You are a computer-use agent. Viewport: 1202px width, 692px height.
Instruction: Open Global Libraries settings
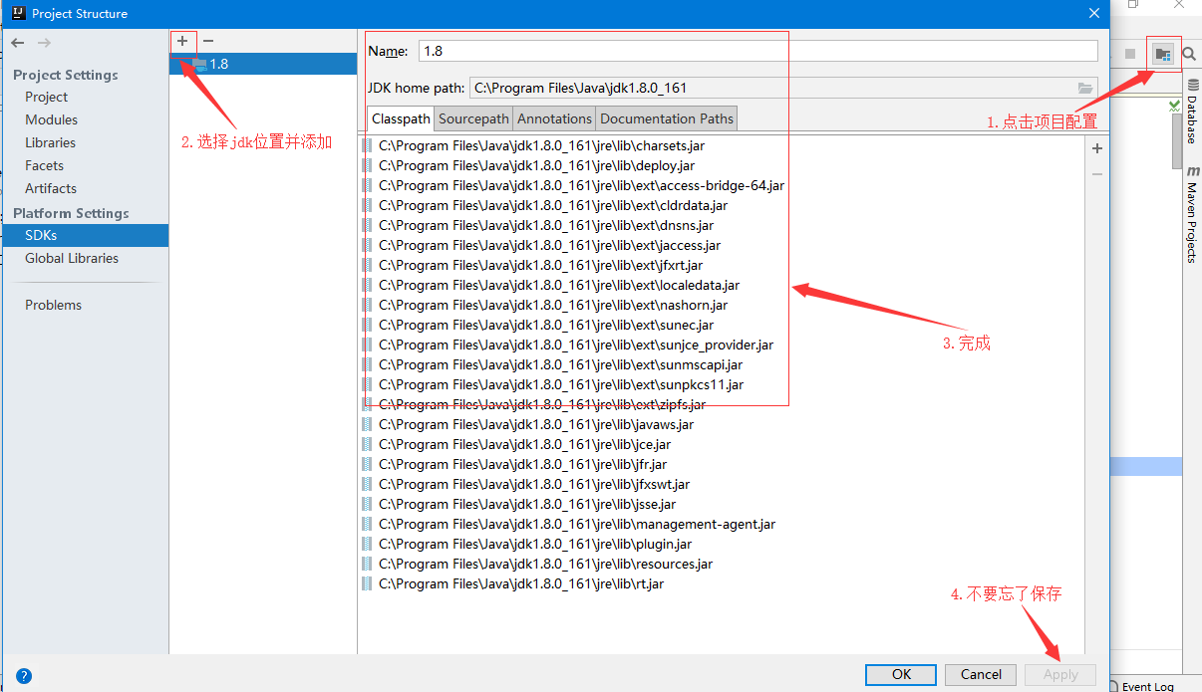(x=72, y=258)
